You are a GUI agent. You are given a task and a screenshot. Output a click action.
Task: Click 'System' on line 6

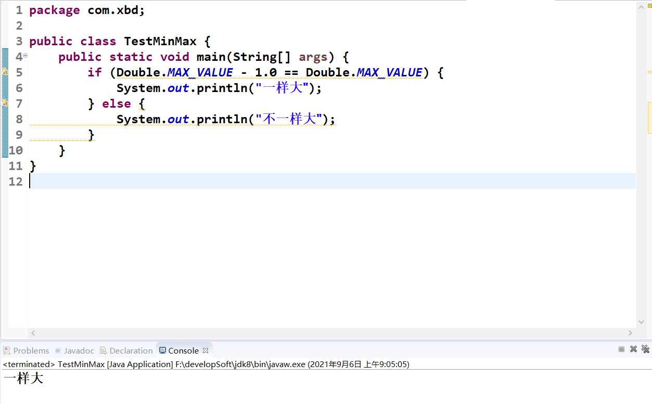point(138,88)
